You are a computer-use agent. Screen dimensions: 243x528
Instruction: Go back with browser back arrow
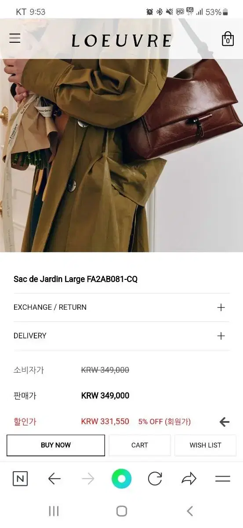pyautogui.click(x=54, y=479)
